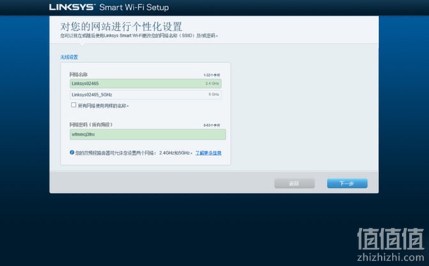
Task: Click the 网络名称 network name label
Action: pyautogui.click(x=79, y=75)
